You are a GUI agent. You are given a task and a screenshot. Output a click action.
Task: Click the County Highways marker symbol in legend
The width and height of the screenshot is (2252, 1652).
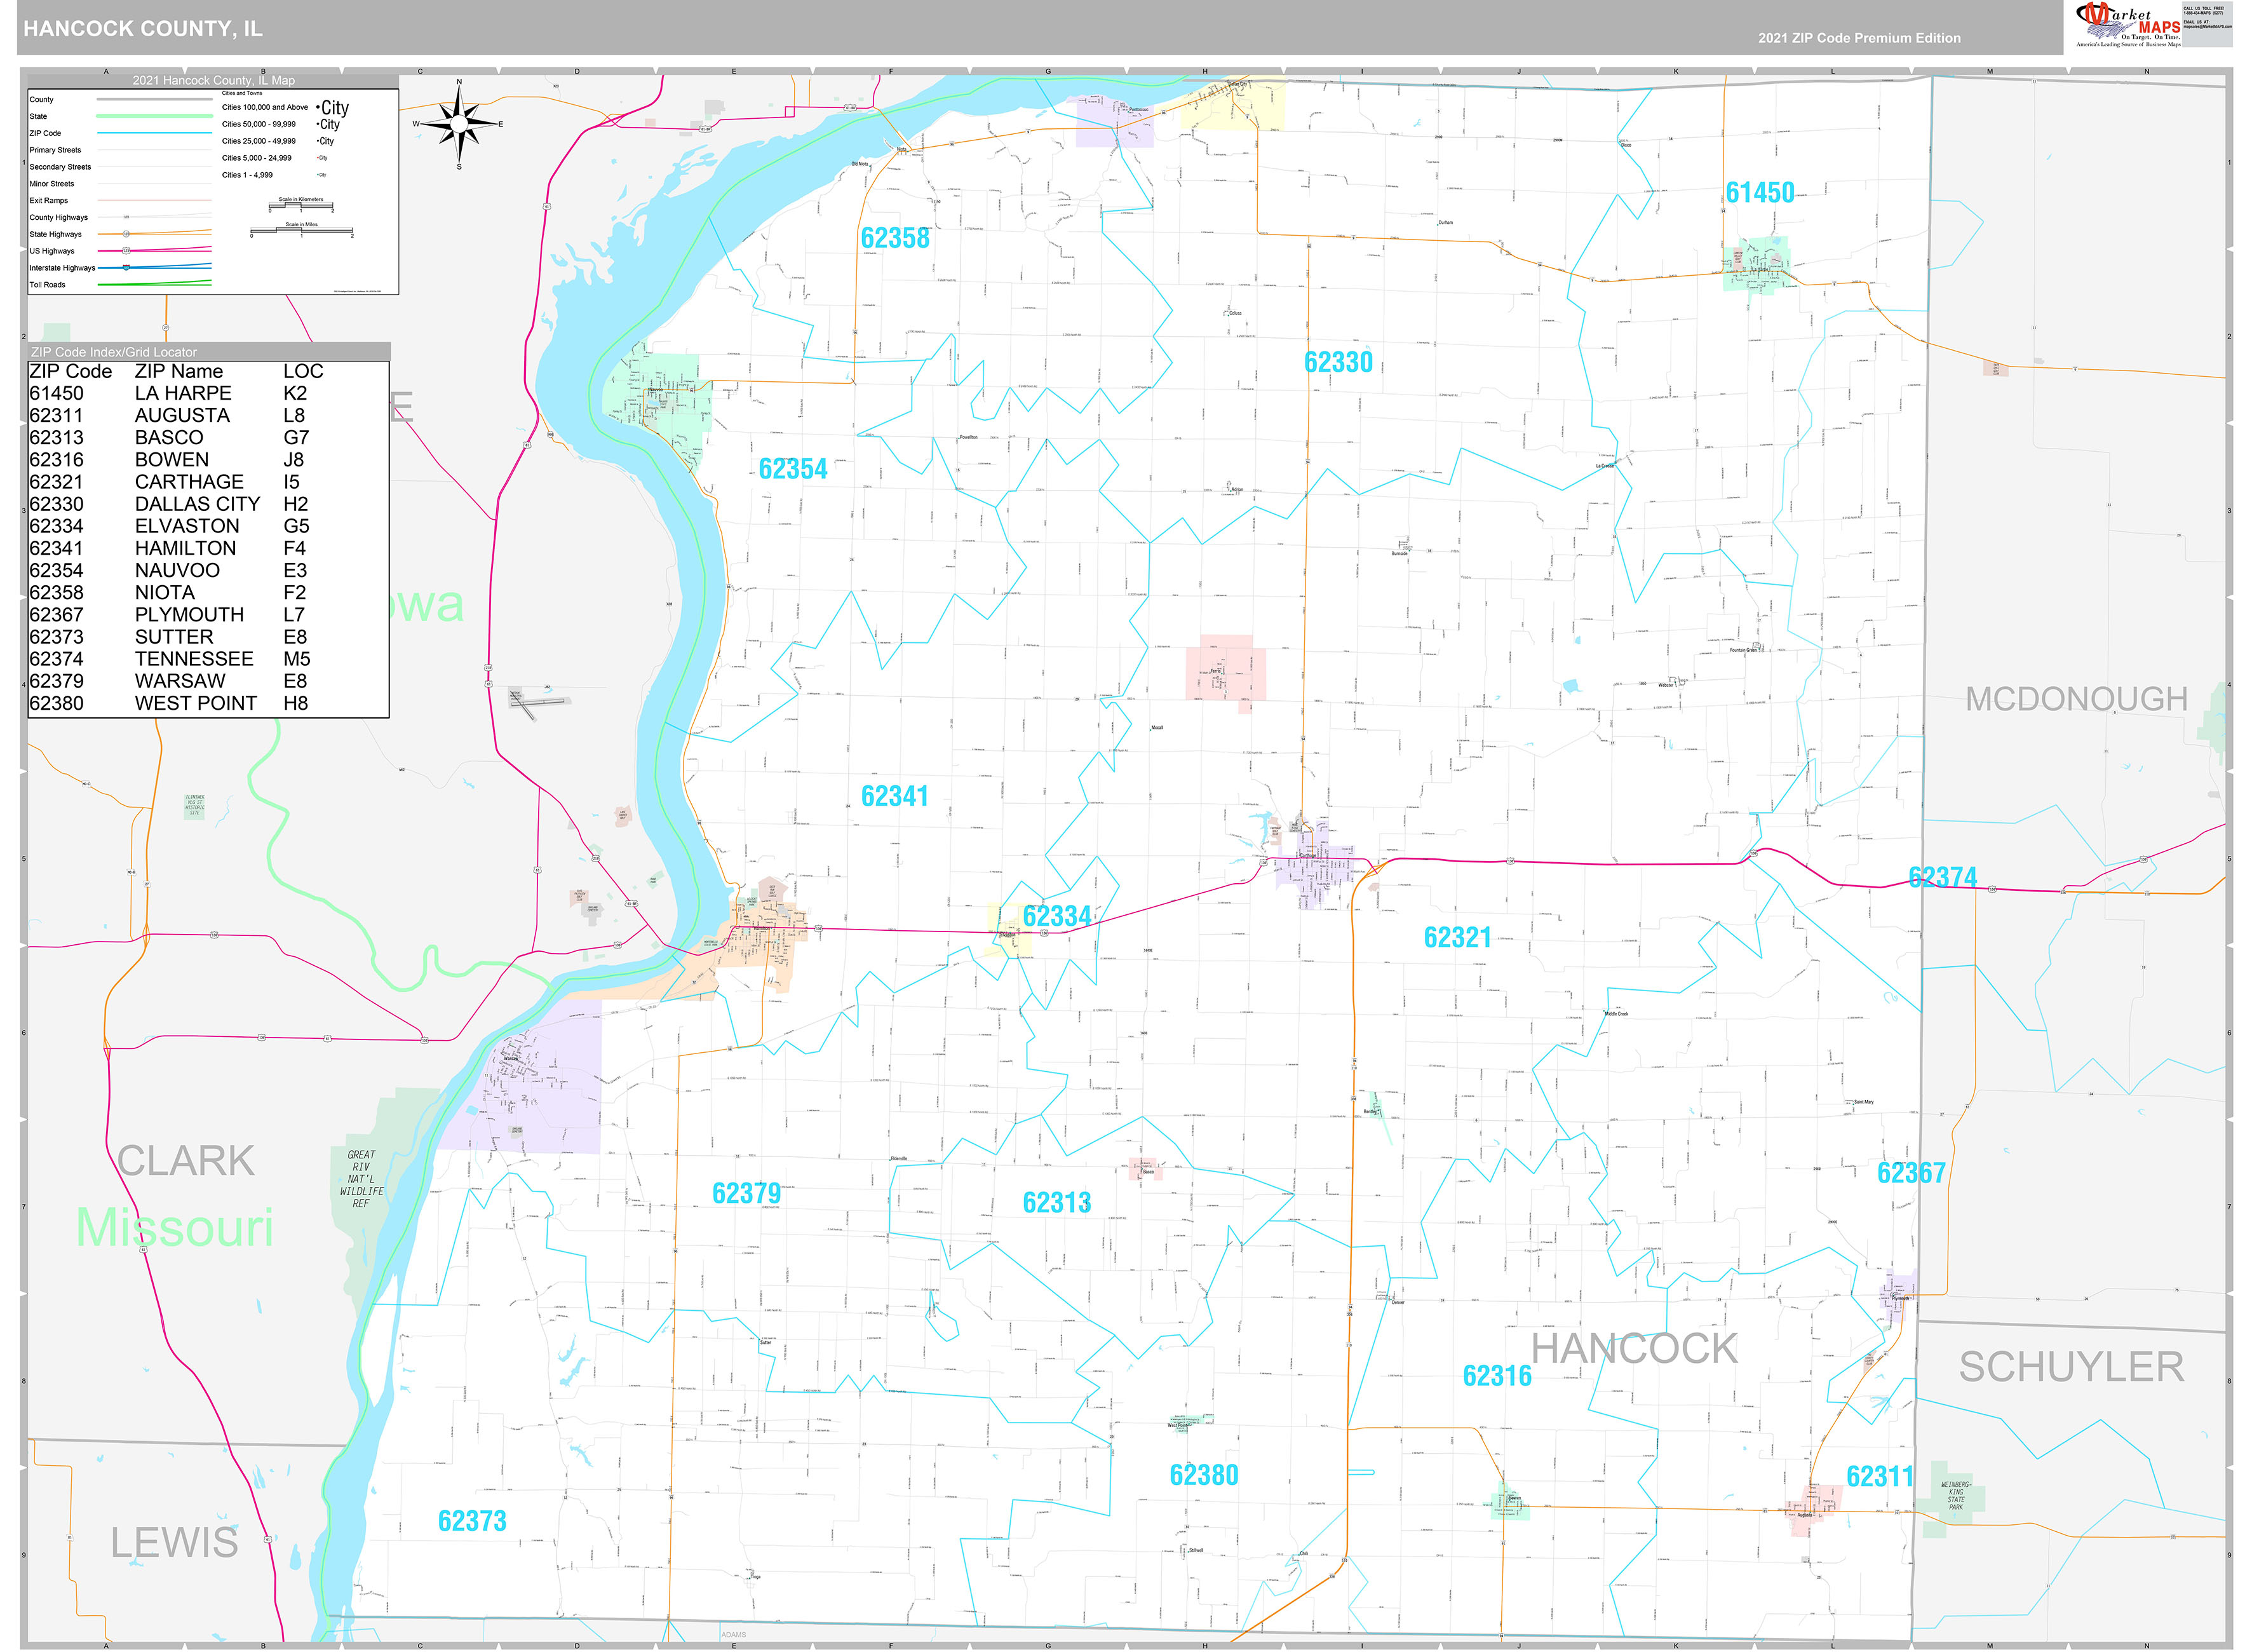point(126,217)
